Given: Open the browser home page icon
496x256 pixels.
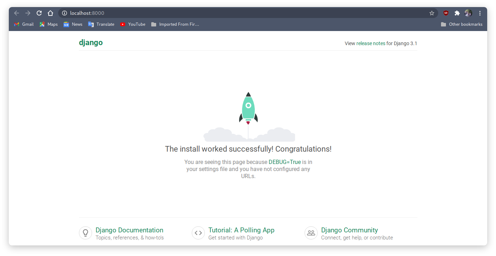Looking at the screenshot, I should [50, 13].
